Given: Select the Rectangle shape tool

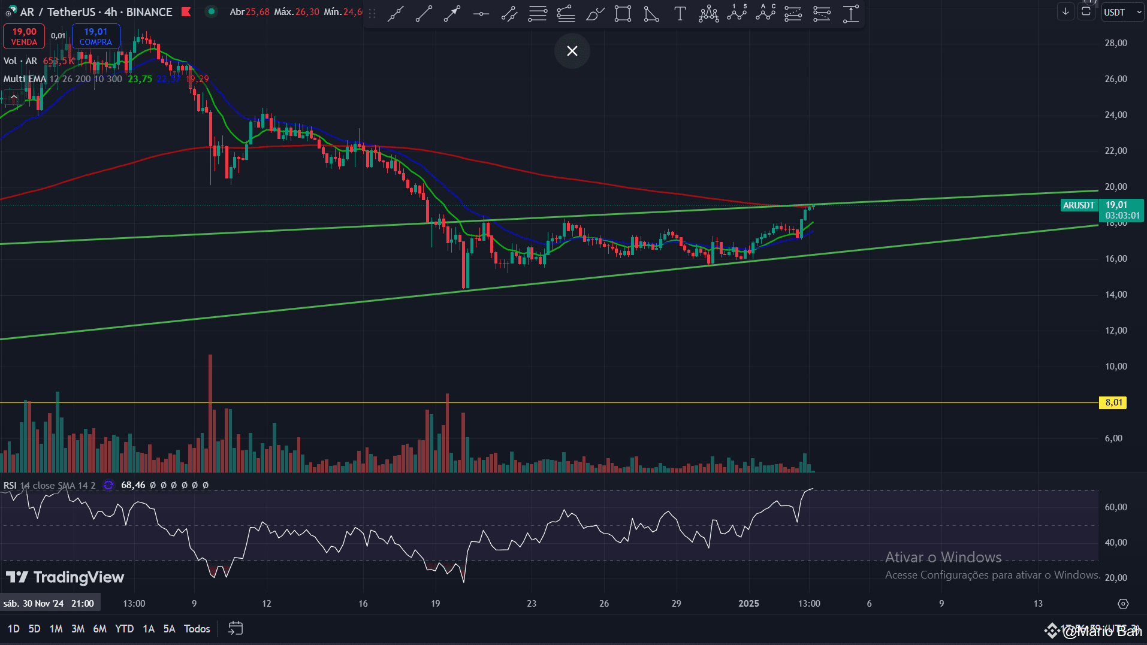Looking at the screenshot, I should [x=623, y=13].
